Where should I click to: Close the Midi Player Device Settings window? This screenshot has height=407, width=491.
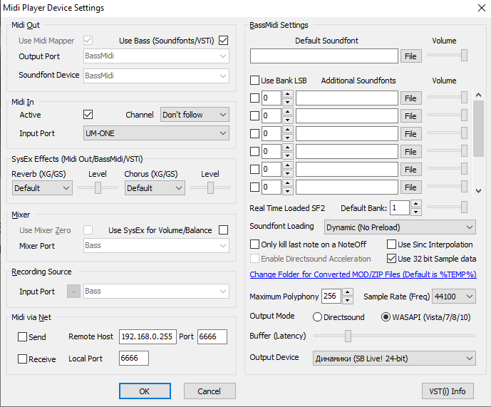pos(476,8)
